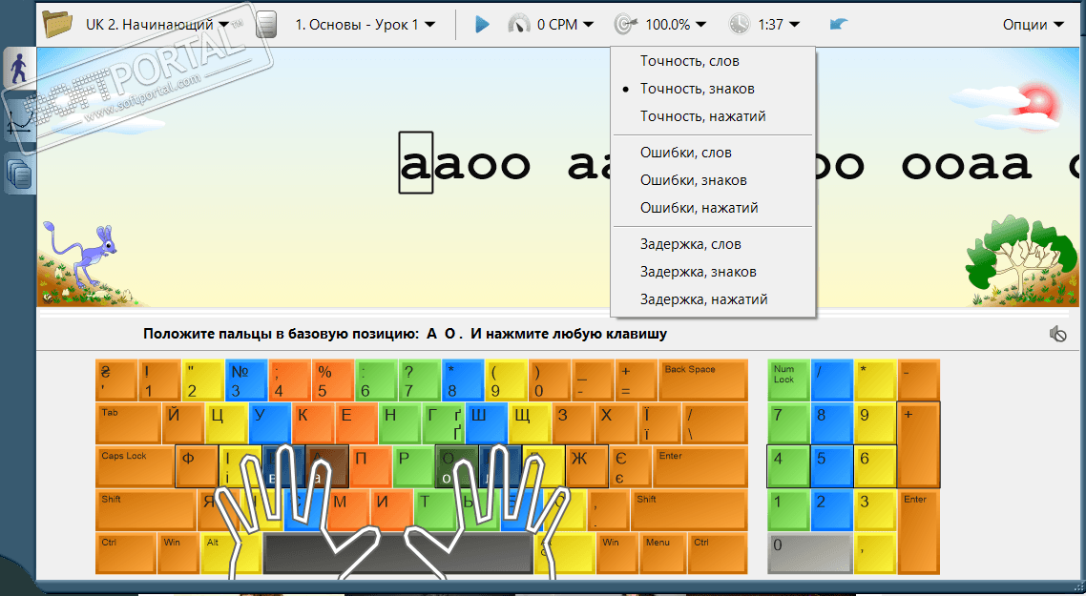Screen dimensions: 1086x596
Task: Choose Задержка, слов menu entry
Action: click(714, 244)
